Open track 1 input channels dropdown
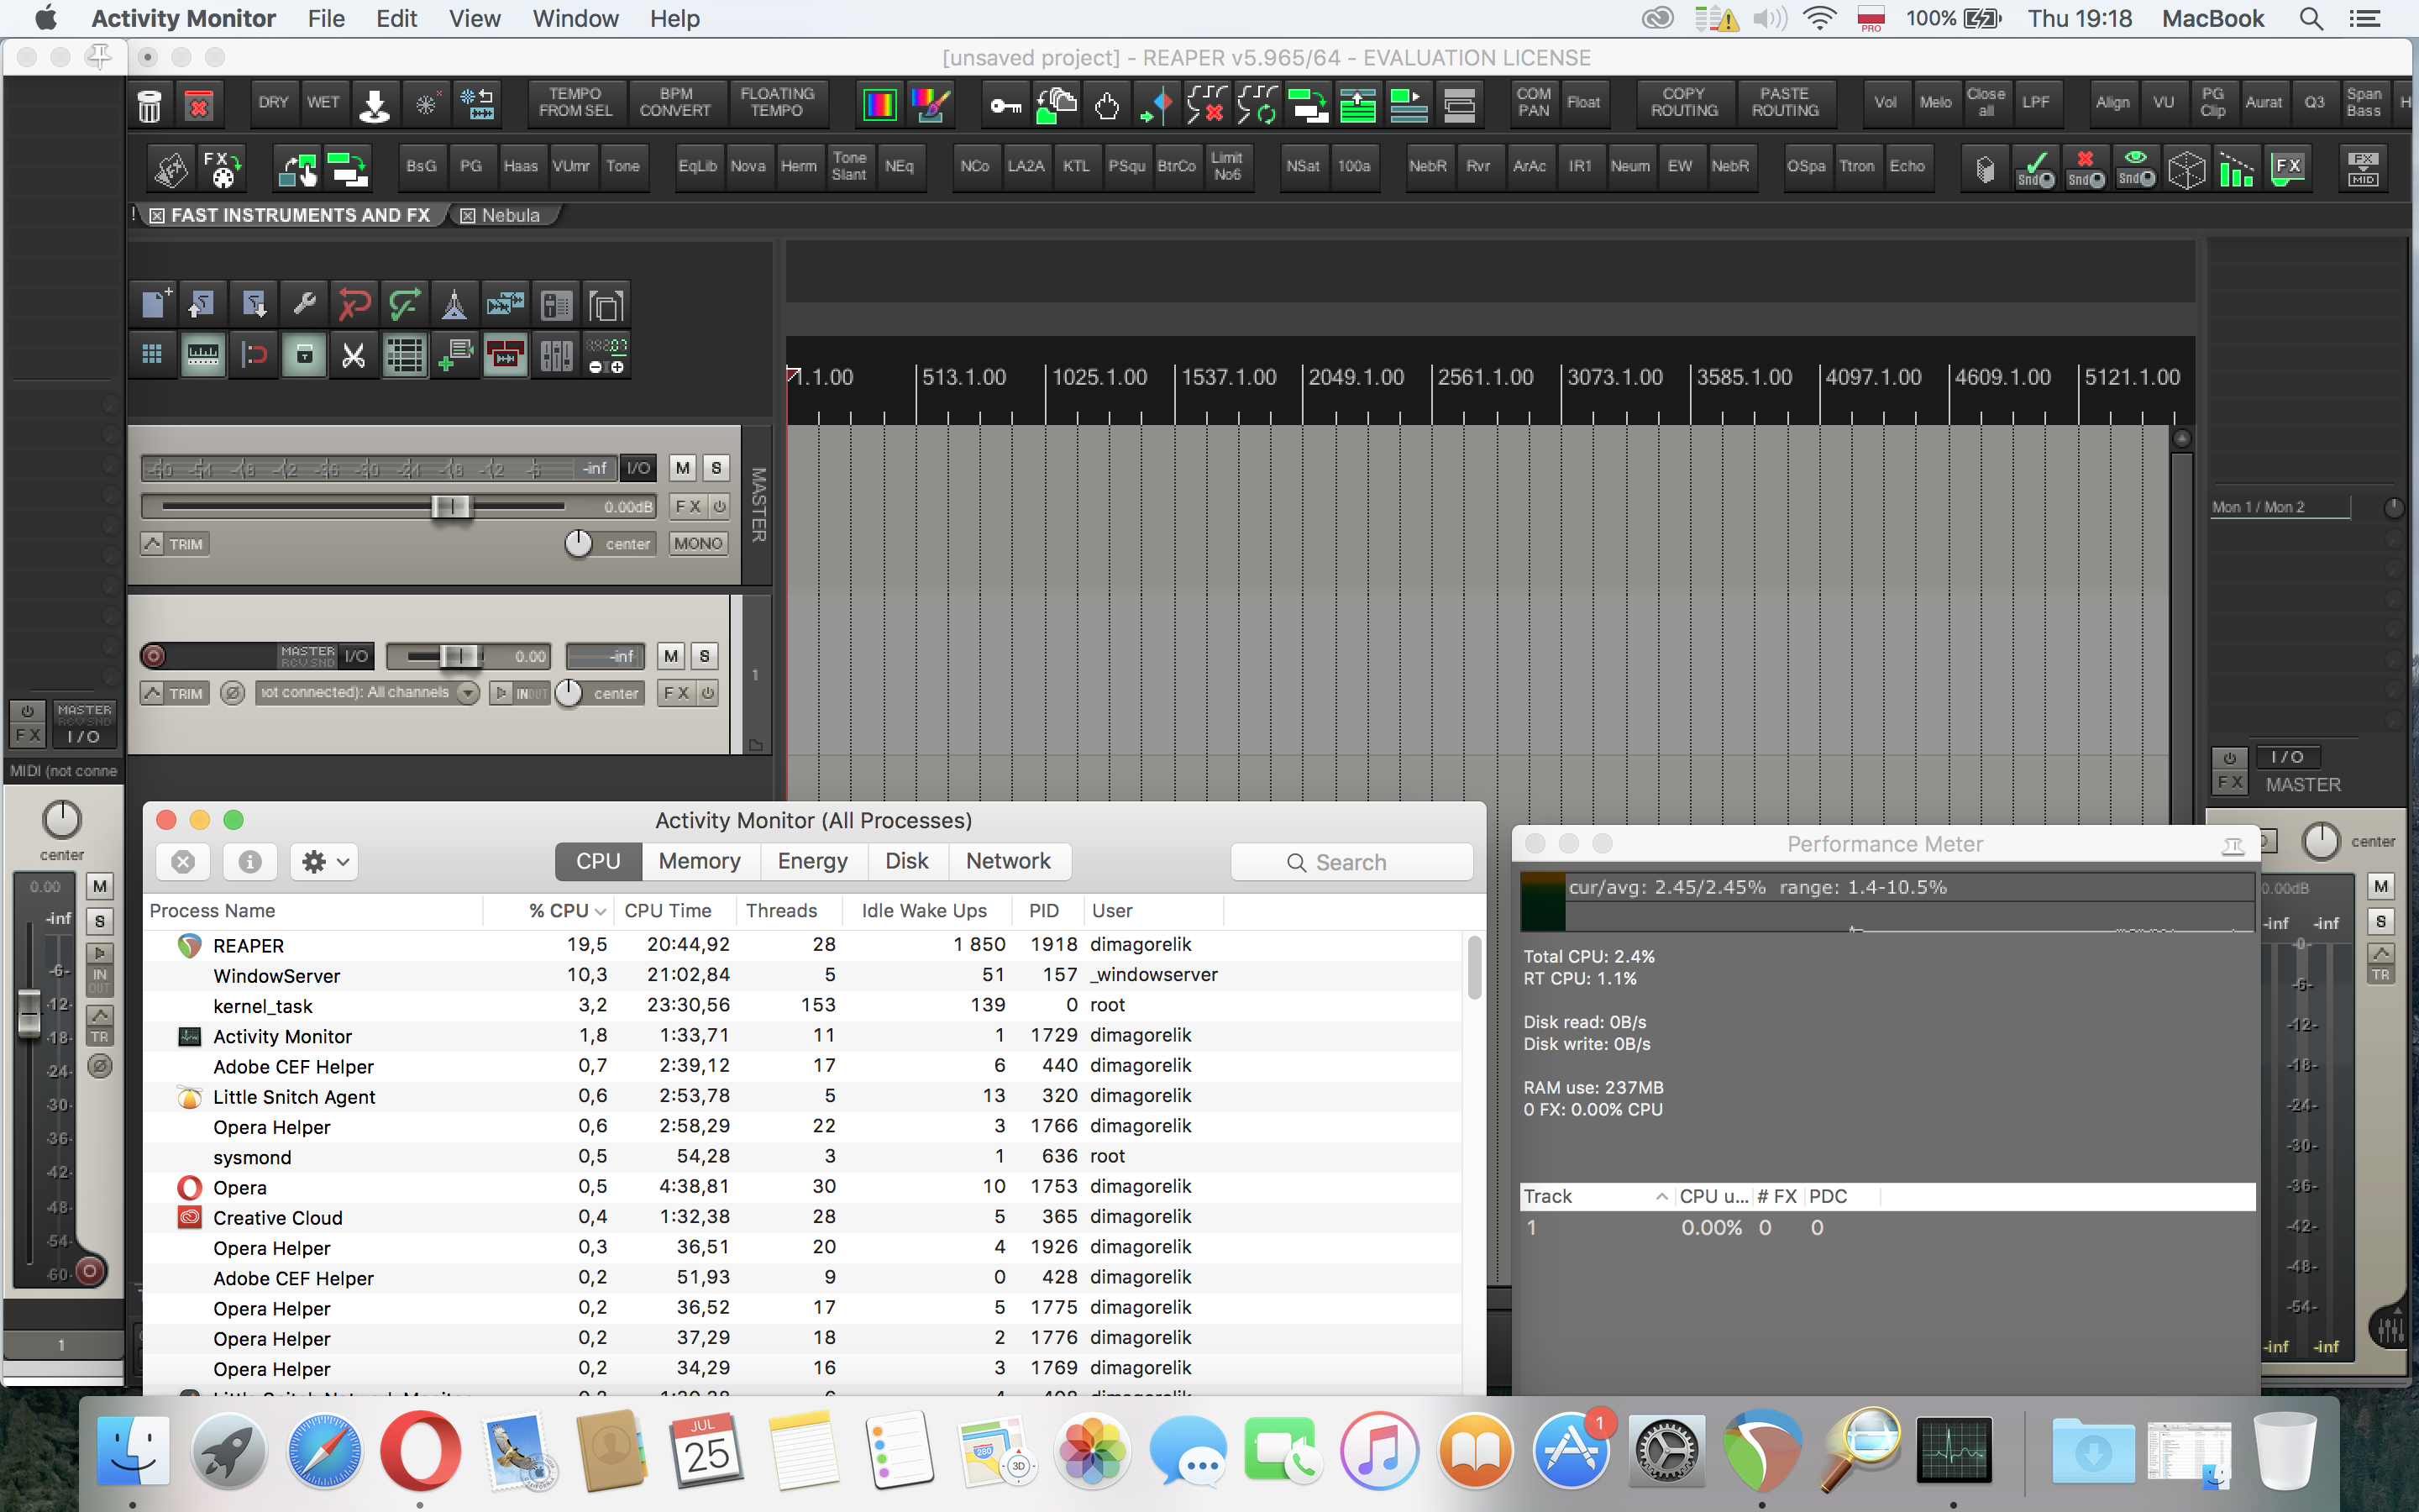 pos(467,693)
